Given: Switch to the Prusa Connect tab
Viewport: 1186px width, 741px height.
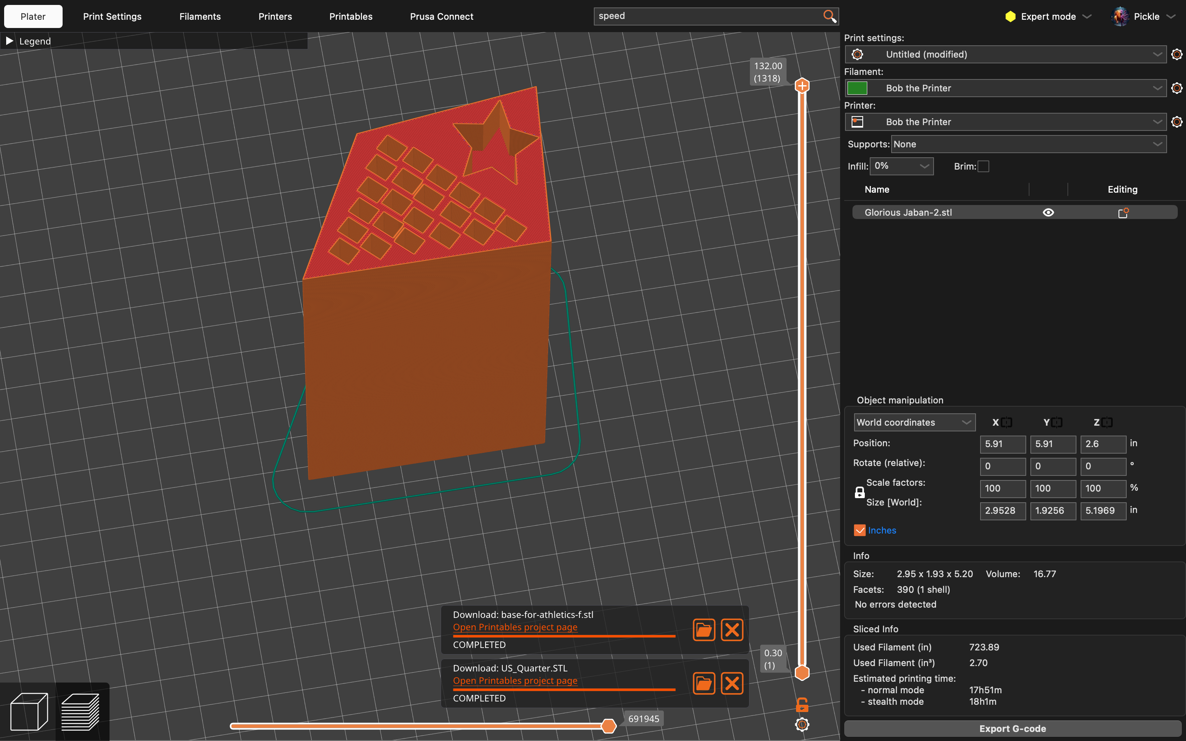Looking at the screenshot, I should click(441, 16).
